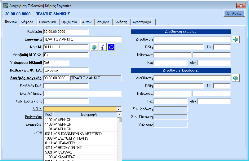249x161 pixels.
Task: Click the info icon beside Α.Φ.Μ.
Action: click(x=103, y=47)
